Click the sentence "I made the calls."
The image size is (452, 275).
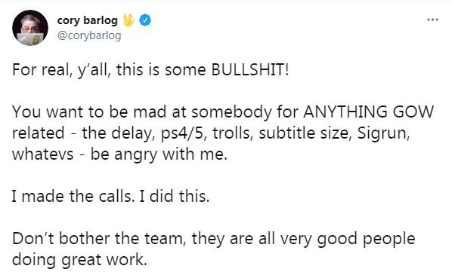click(73, 196)
